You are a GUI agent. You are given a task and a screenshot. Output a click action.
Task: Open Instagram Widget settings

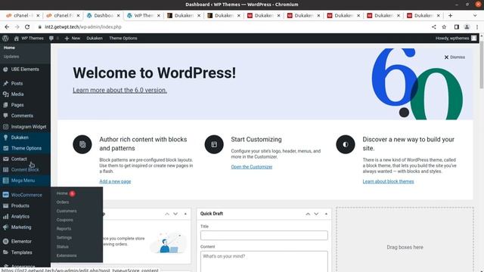point(29,126)
